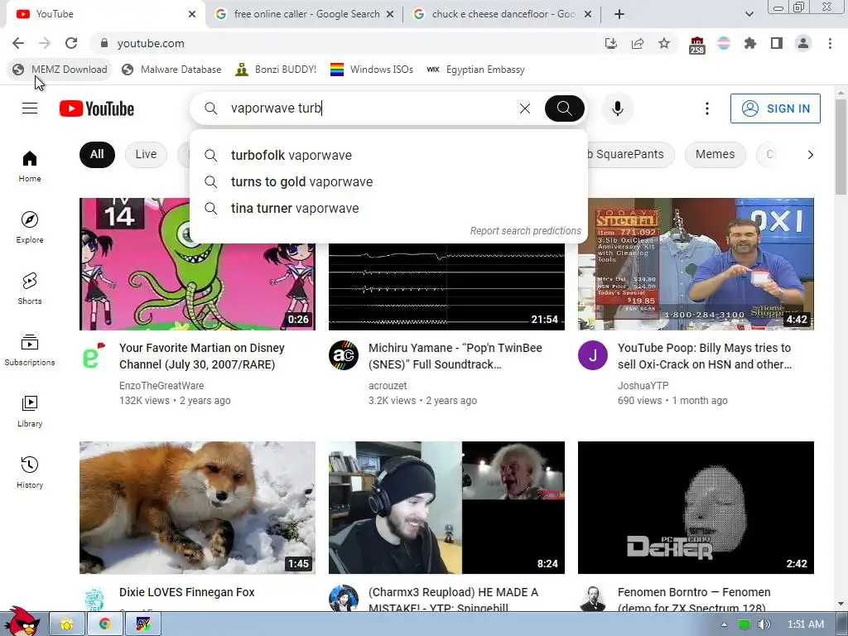Switch to chuck e cheese dancefloor tab
The width and height of the screenshot is (848, 636).
503,14
